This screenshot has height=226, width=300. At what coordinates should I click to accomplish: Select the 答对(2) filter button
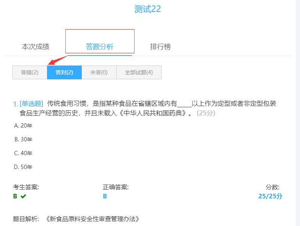point(64,72)
